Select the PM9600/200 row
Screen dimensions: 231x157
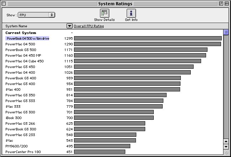click(x=113, y=146)
